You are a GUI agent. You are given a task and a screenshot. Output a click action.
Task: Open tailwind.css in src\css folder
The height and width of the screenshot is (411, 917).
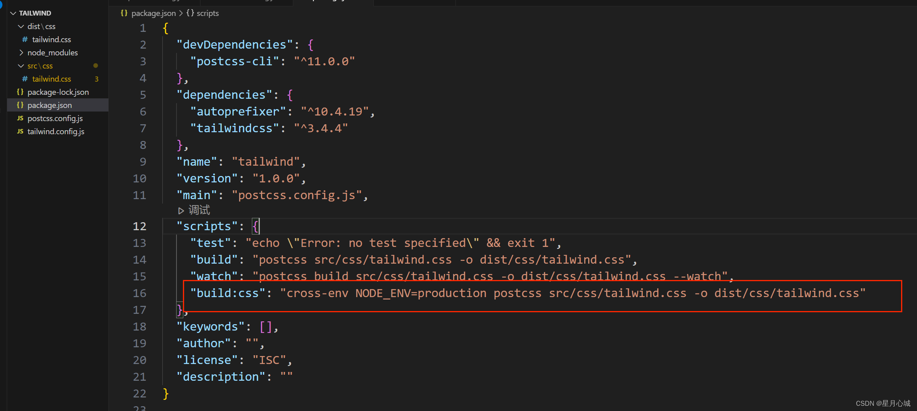point(52,79)
